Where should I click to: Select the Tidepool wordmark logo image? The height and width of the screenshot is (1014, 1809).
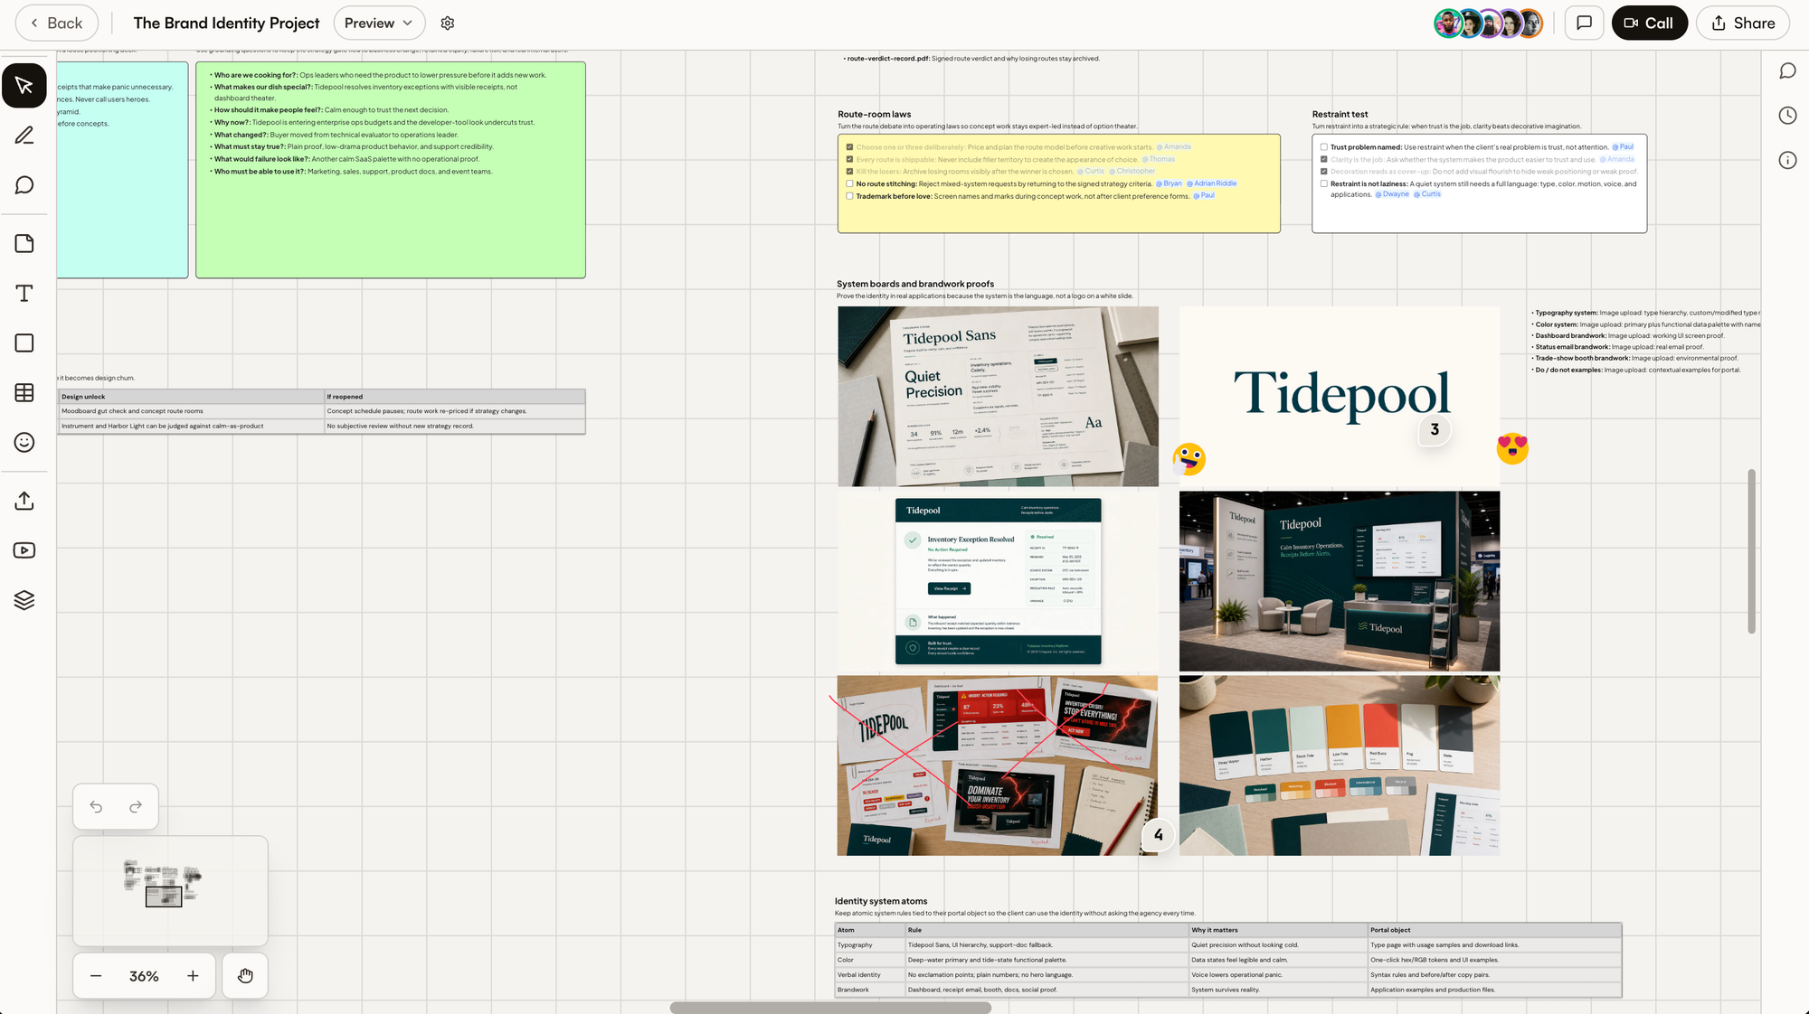pyautogui.click(x=1340, y=397)
